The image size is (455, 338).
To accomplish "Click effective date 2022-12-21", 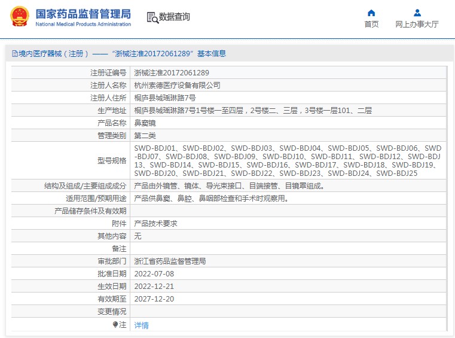I will (154, 287).
